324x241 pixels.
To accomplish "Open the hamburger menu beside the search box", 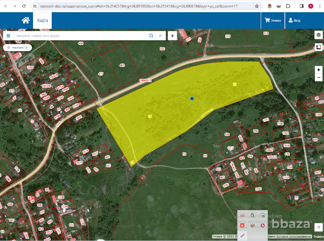I will point(8,36).
